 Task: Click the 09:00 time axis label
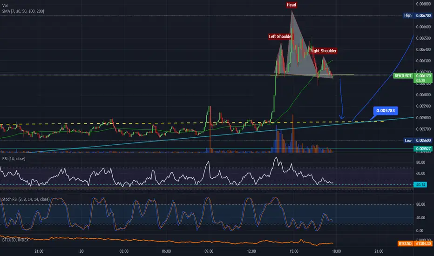point(209,251)
